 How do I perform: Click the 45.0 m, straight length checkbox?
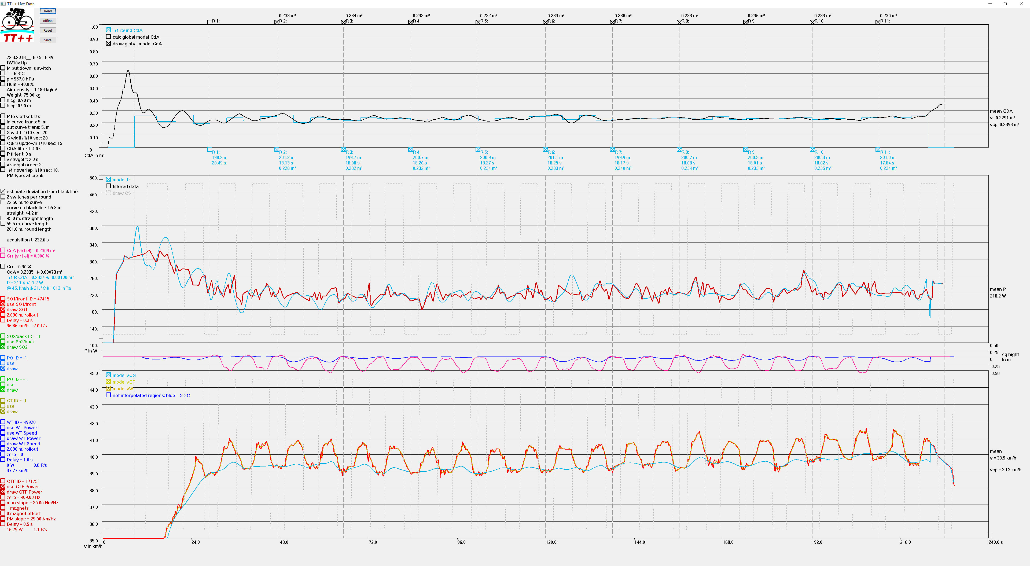(x=3, y=218)
